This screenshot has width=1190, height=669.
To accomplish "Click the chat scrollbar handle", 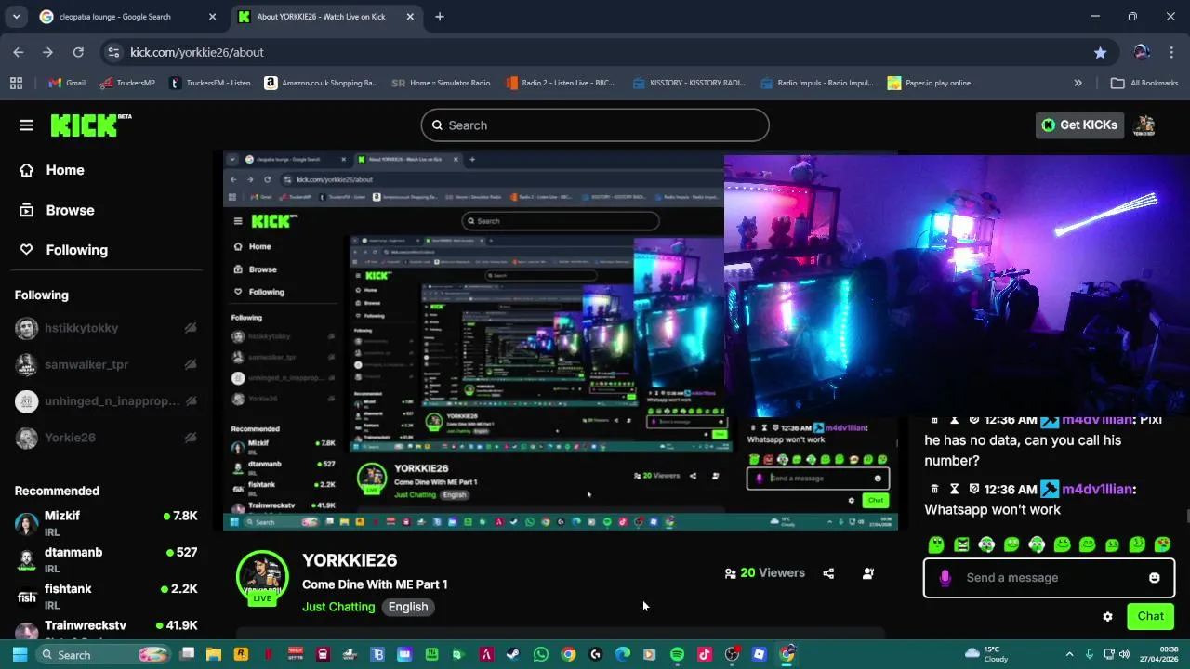I will [x=1187, y=518].
